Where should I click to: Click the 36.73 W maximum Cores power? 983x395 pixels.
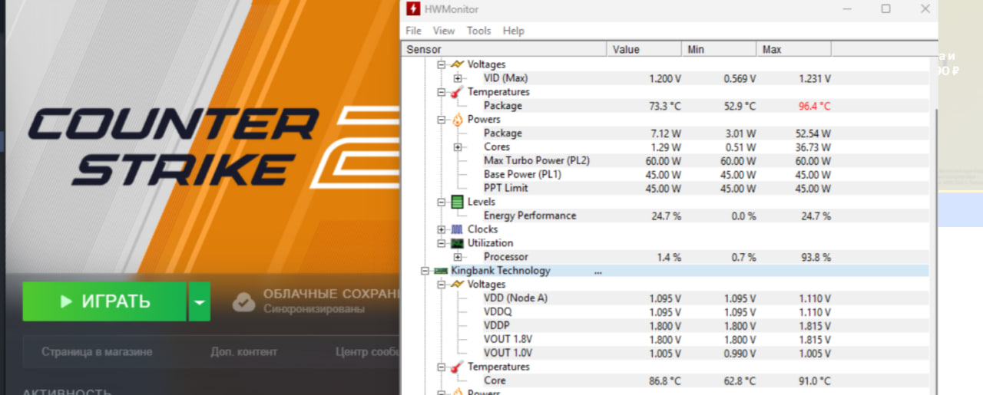tap(813, 147)
